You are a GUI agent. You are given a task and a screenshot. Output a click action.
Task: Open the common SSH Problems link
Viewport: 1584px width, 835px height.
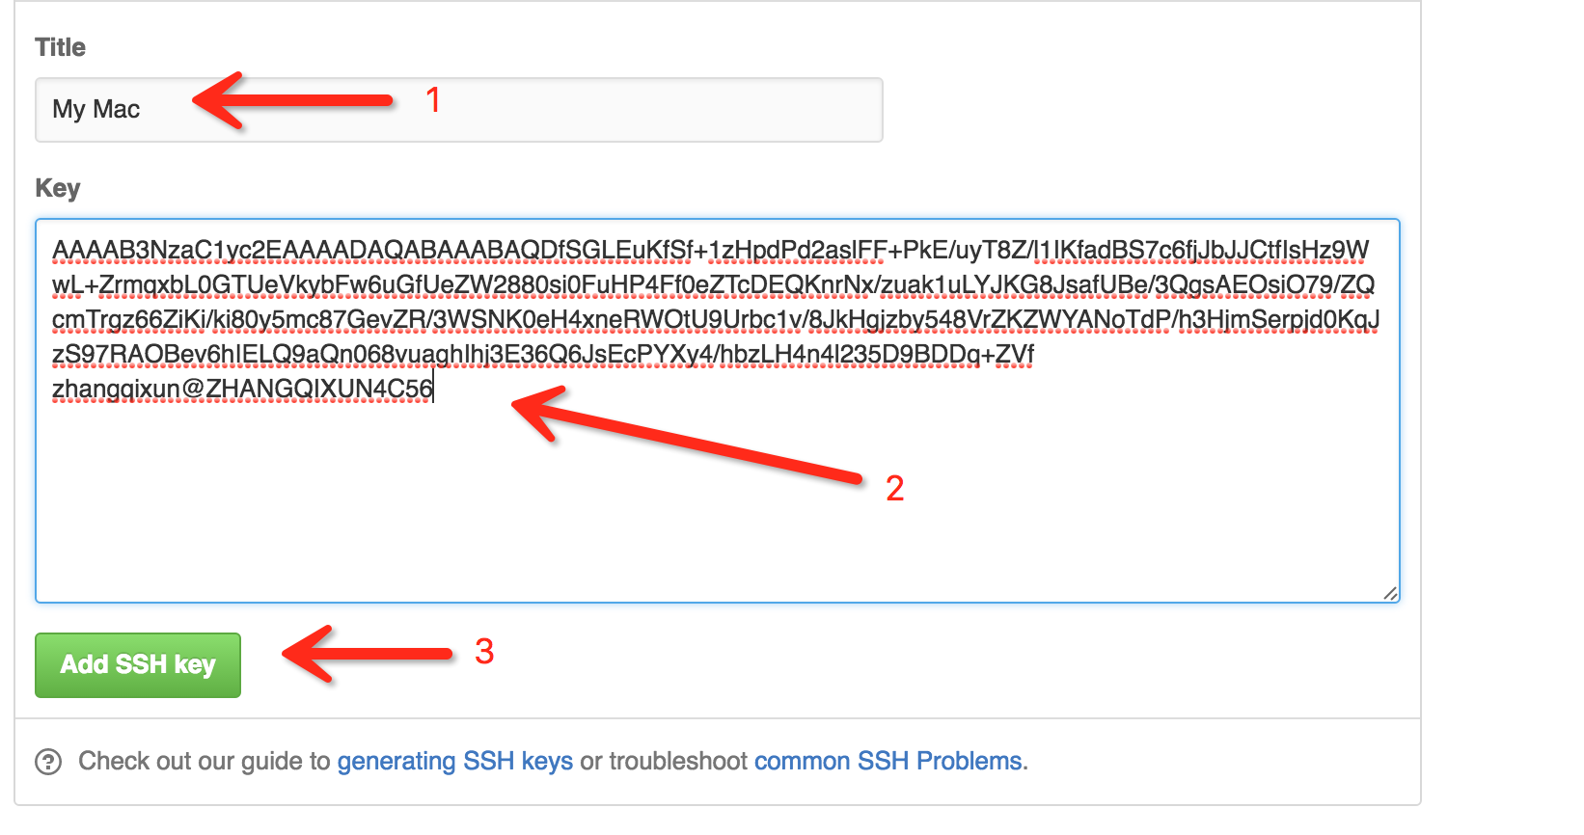pyautogui.click(x=888, y=761)
